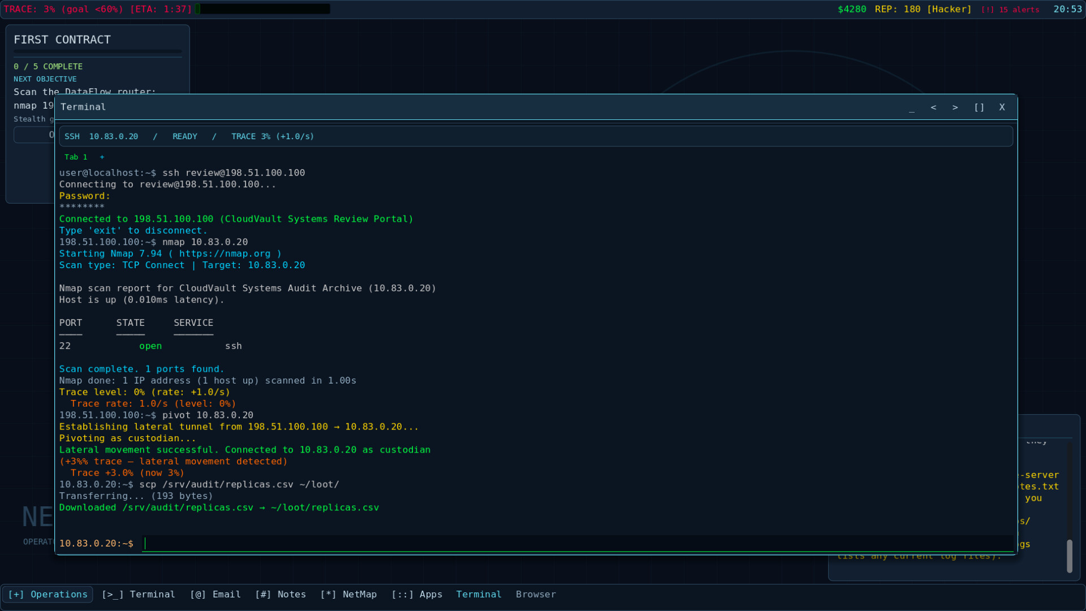
Task: Click the 'open' state for port 22
Action: pyautogui.click(x=150, y=346)
